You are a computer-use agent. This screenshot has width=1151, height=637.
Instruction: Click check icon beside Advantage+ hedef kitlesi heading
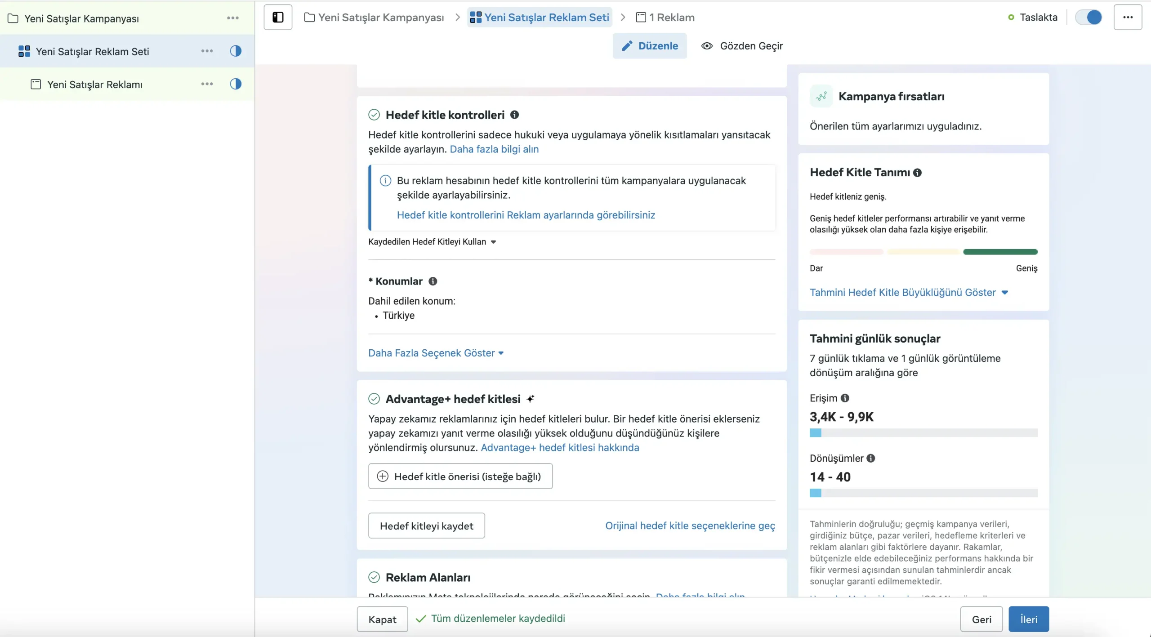[x=374, y=399]
